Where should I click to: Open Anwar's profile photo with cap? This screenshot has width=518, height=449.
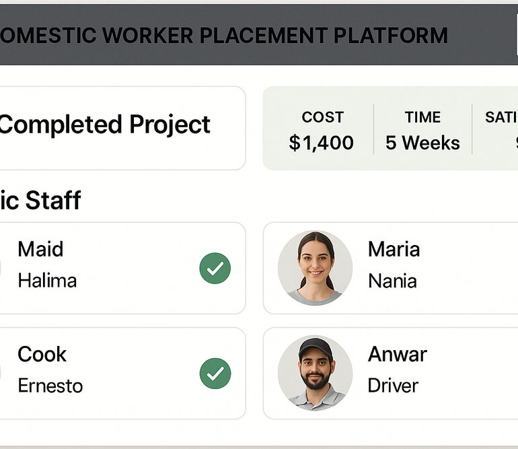coord(315,373)
